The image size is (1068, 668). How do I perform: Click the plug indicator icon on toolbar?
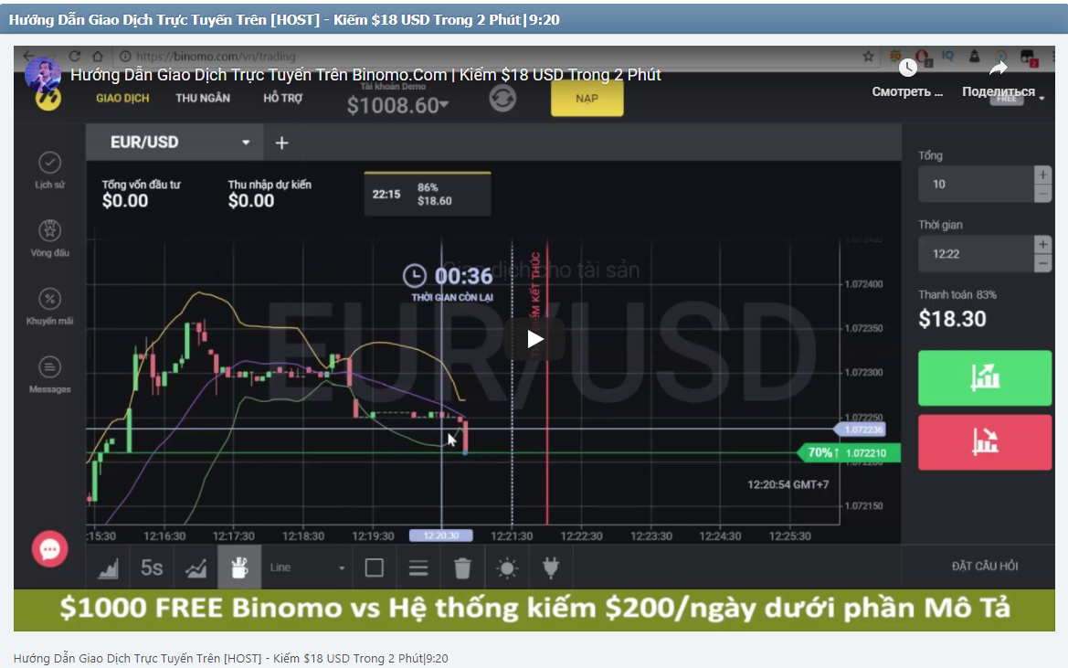click(x=549, y=567)
